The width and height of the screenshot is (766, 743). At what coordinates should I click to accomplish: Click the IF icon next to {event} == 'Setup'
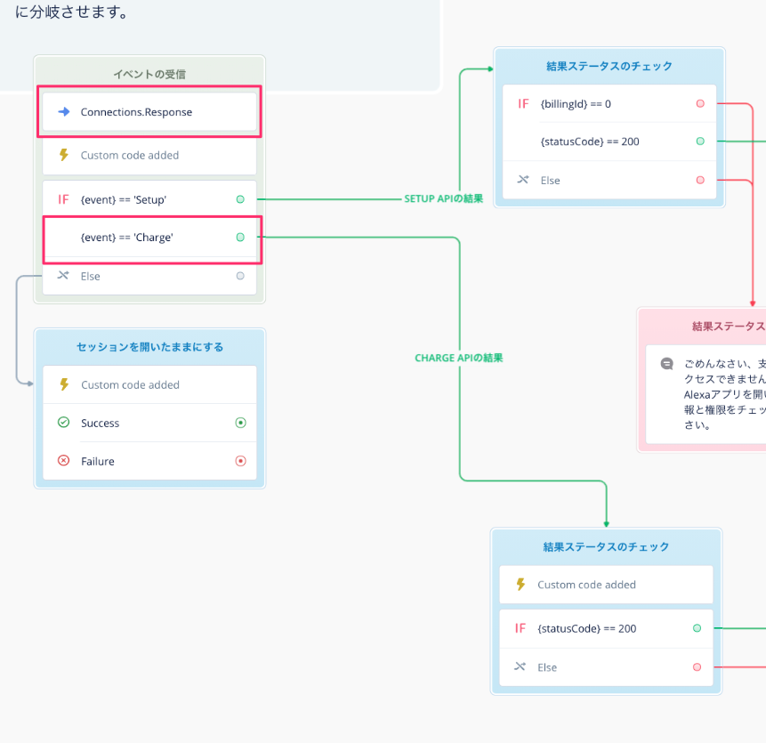pos(63,199)
